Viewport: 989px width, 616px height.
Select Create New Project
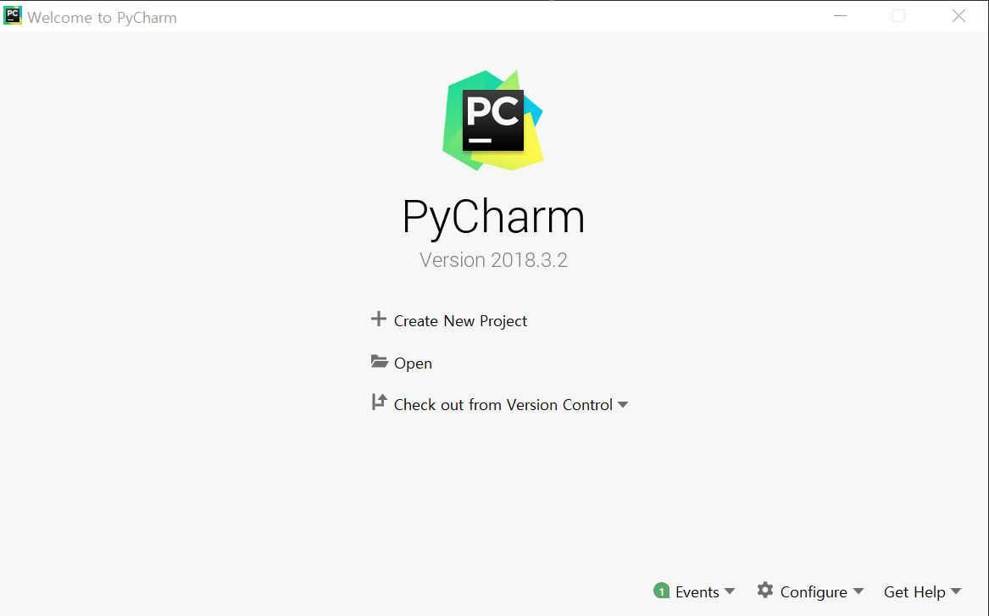tap(460, 321)
